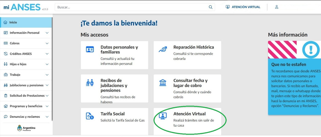Screen dimensions: 321x137
Task: Click the search magnifier icon
Action: pos(210,7)
